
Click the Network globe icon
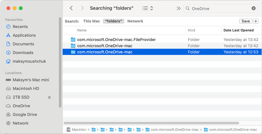[8, 123]
